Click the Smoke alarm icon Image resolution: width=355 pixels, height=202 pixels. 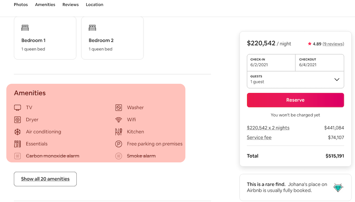119,156
